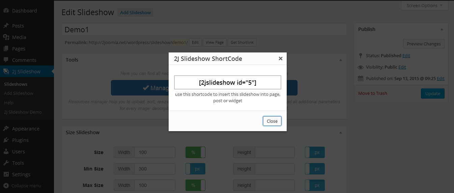454x193 pixels.
Task: Click the Get Shortlink button
Action: (242, 42)
